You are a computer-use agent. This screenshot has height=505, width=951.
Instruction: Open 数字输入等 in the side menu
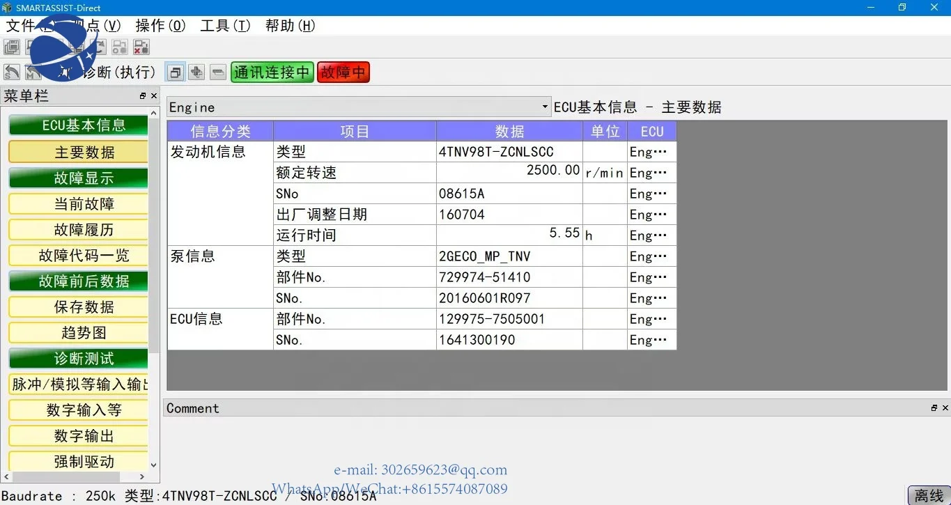tap(78, 410)
